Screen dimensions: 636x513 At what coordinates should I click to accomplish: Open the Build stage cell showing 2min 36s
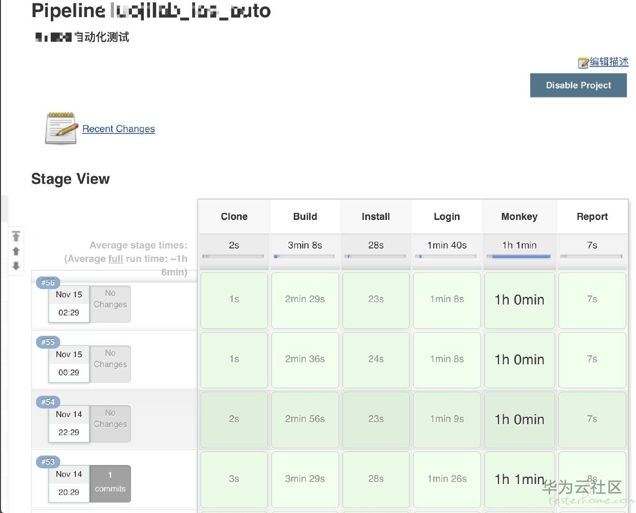(x=305, y=360)
